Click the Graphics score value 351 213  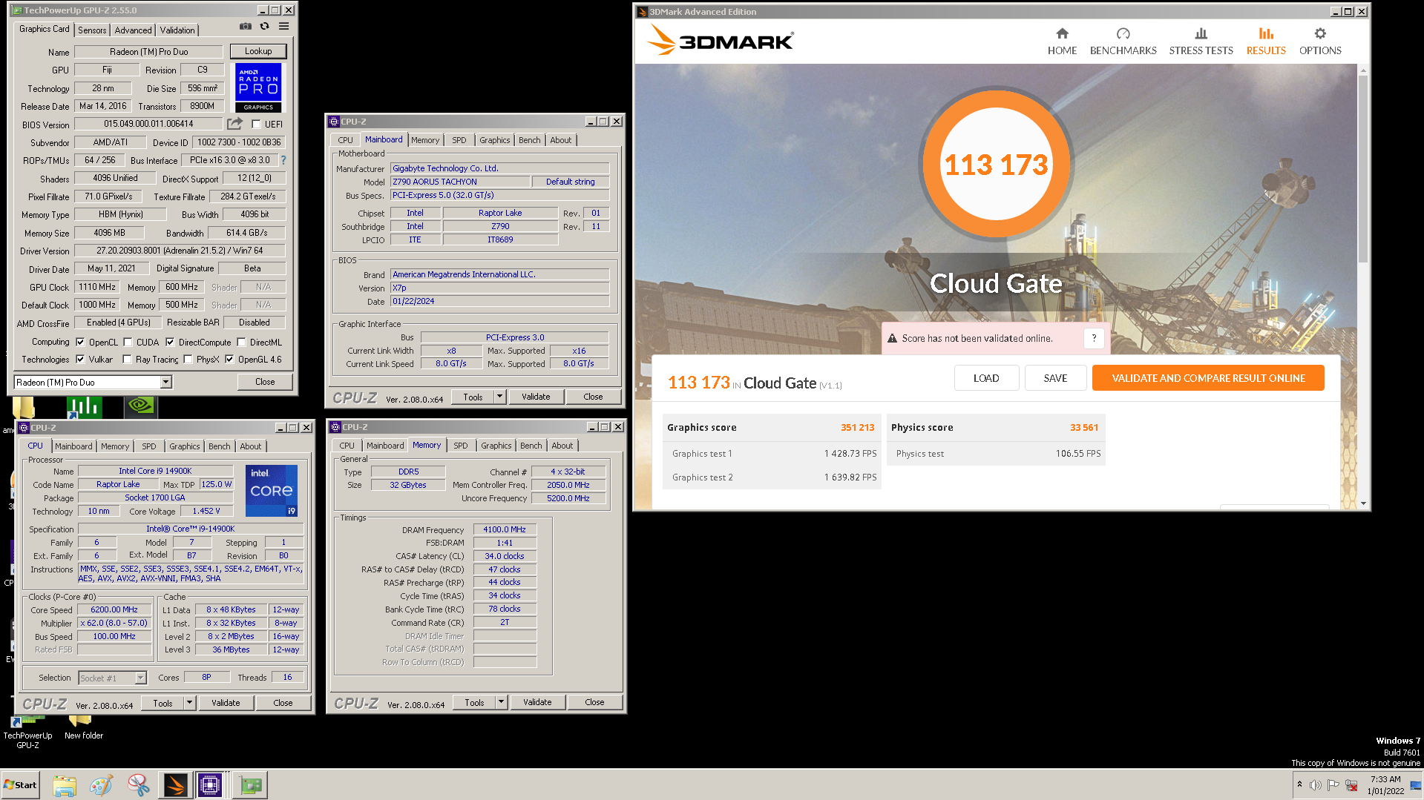[x=857, y=428]
